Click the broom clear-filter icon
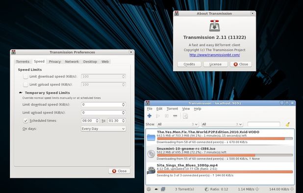The width and height of the screenshot is (303, 193). click(287, 124)
